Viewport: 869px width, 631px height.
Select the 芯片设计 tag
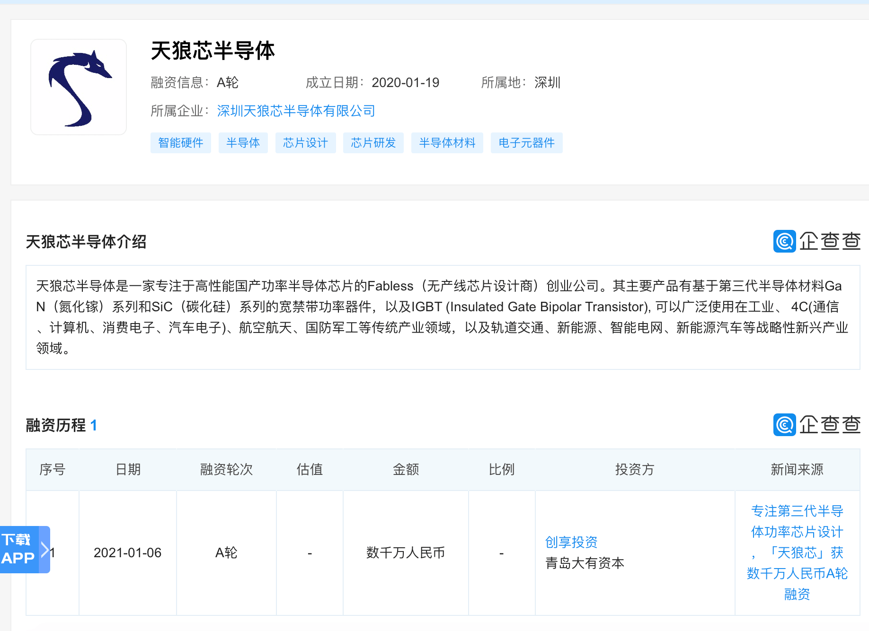pos(305,143)
